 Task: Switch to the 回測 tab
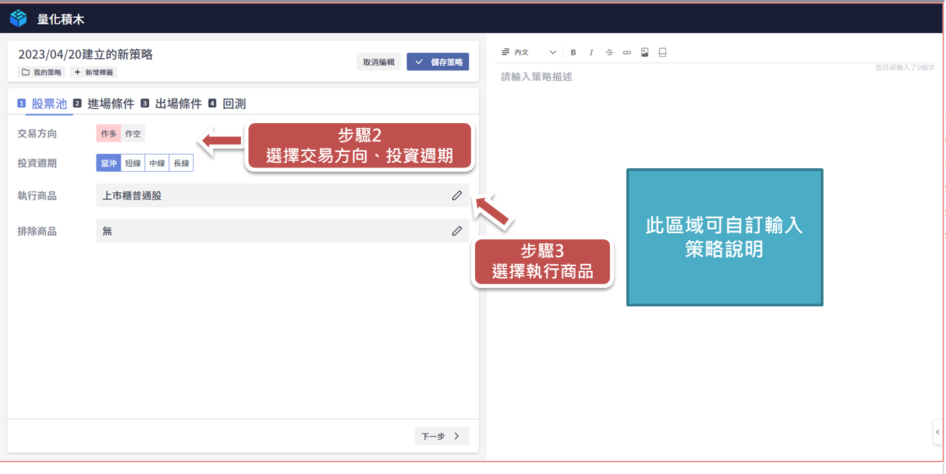click(233, 104)
